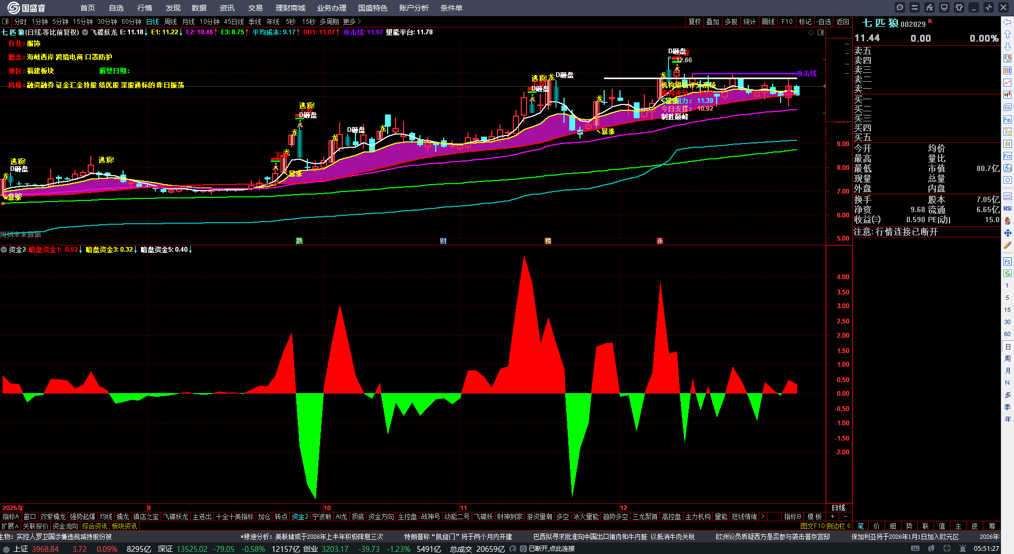Expand the 更多 period options
Viewport: 1014px width, 554px height.
352,22
